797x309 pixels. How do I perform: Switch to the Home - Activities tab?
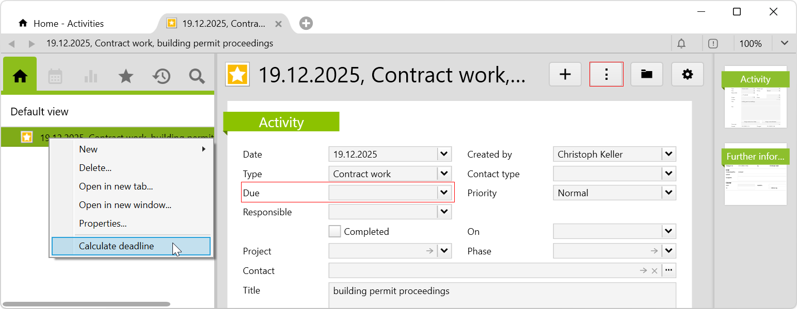pyautogui.click(x=68, y=24)
